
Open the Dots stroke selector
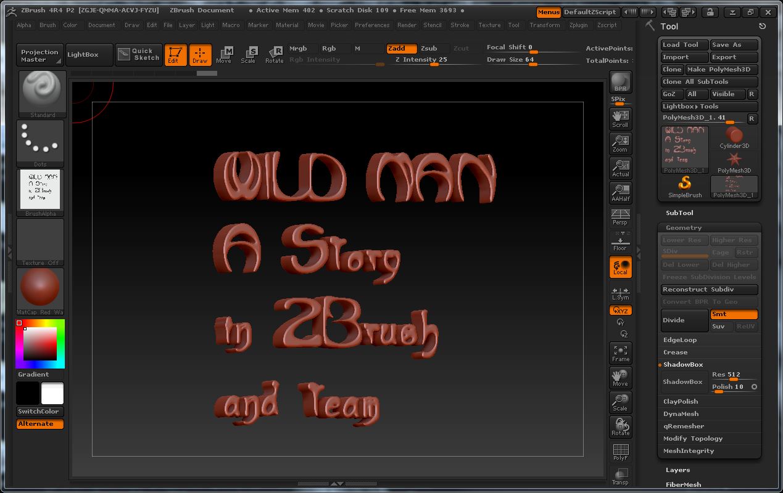click(x=40, y=144)
